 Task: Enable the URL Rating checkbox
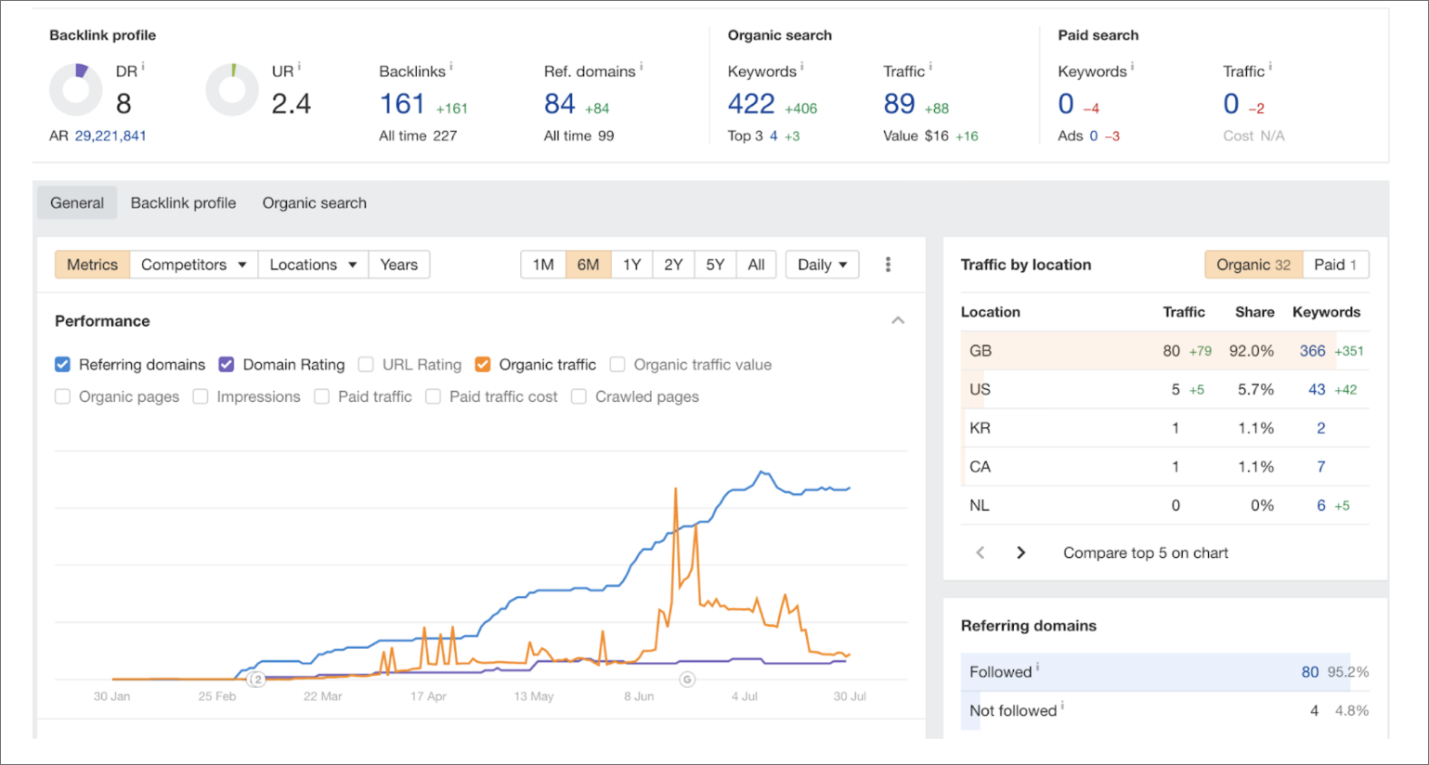pyautogui.click(x=366, y=365)
